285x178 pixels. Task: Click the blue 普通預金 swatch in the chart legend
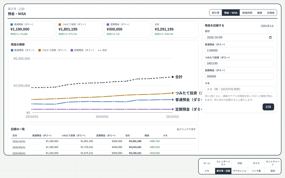pos(12,50)
